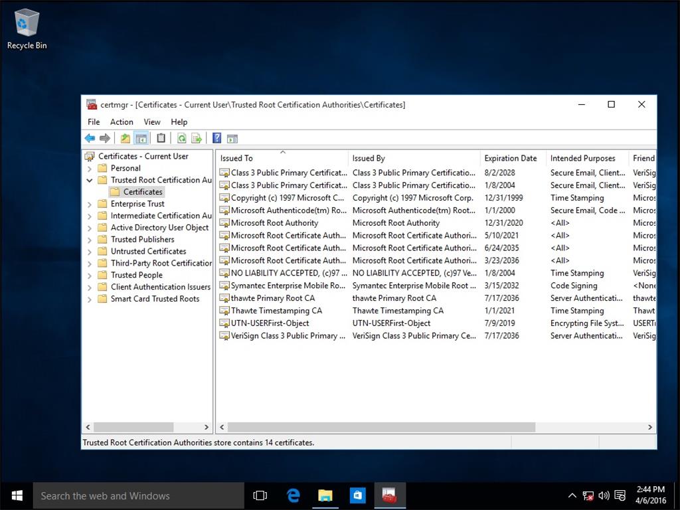This screenshot has width=680, height=510.
Task: Expand the Trusted Publishers node
Action: click(90, 240)
